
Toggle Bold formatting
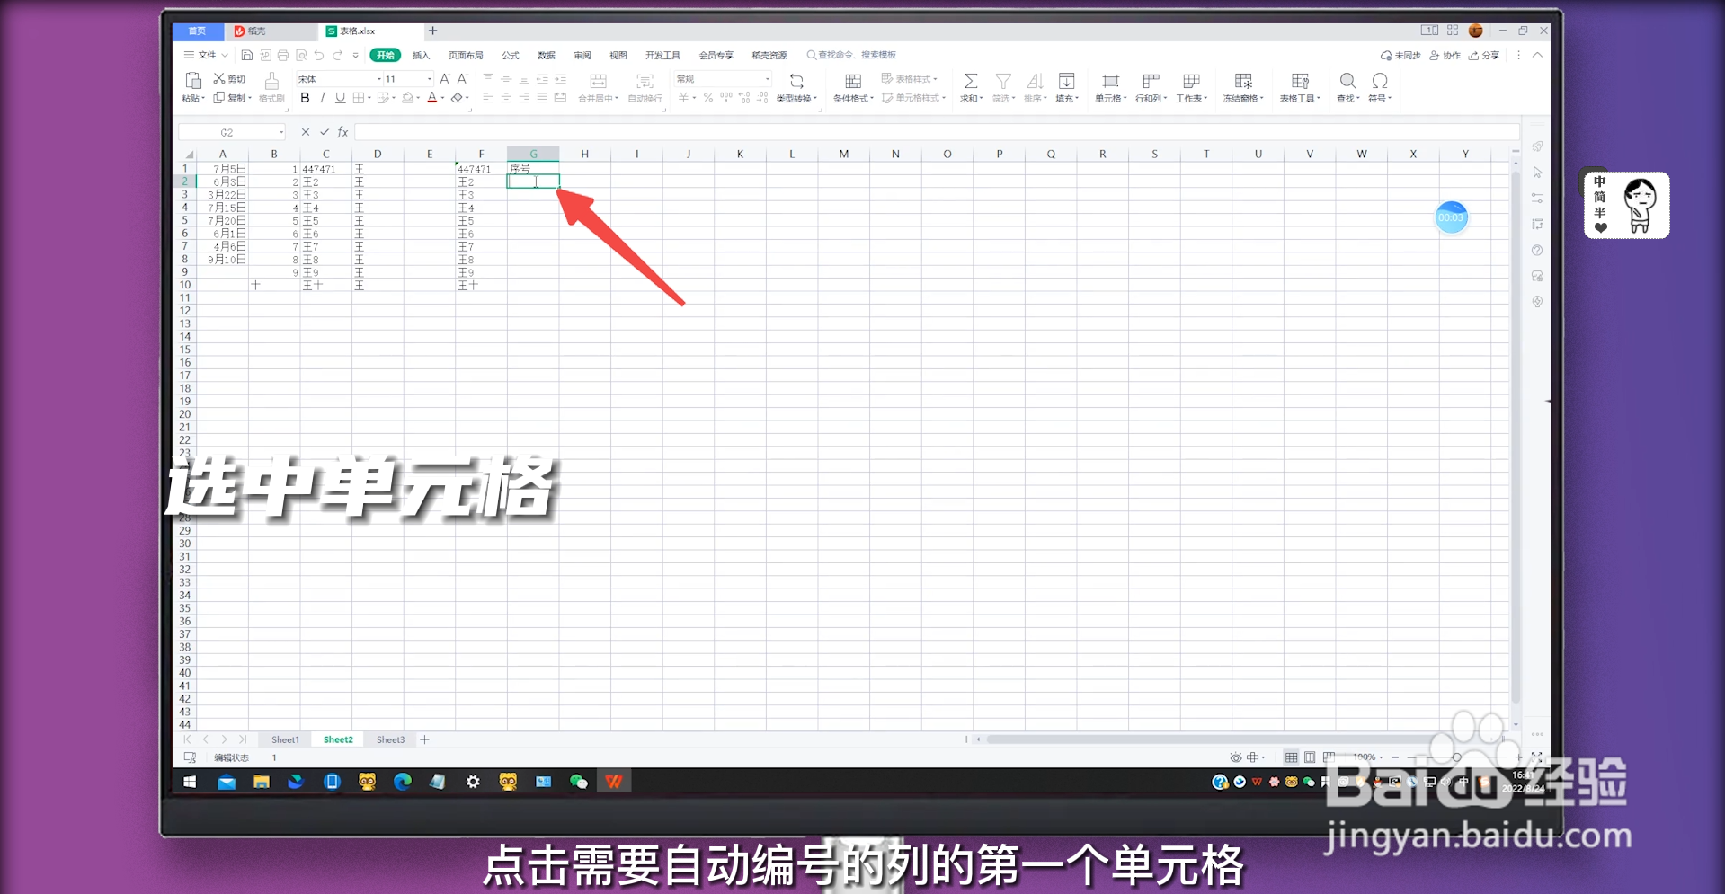305,98
